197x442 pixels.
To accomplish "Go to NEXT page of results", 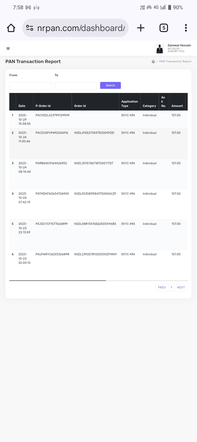I will coord(181,287).
